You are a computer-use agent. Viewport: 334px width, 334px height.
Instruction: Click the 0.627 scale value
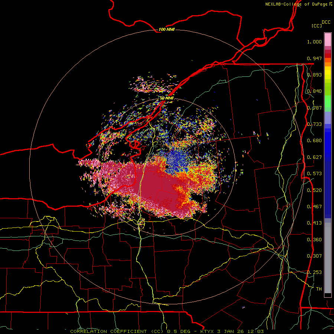coord(314,157)
